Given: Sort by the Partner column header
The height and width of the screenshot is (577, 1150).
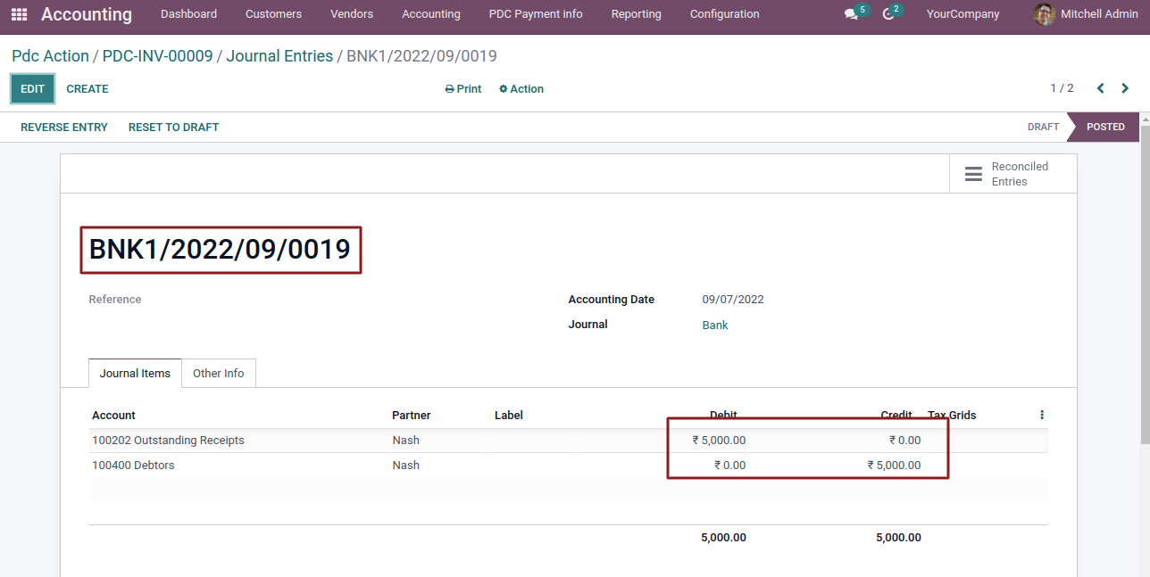Looking at the screenshot, I should coord(411,416).
